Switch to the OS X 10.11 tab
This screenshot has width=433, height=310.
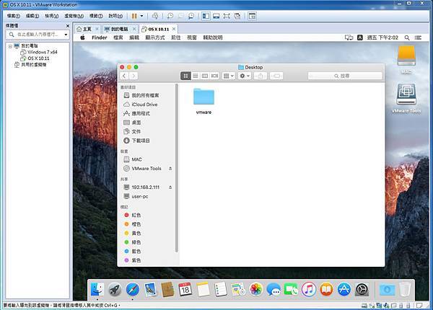(159, 29)
